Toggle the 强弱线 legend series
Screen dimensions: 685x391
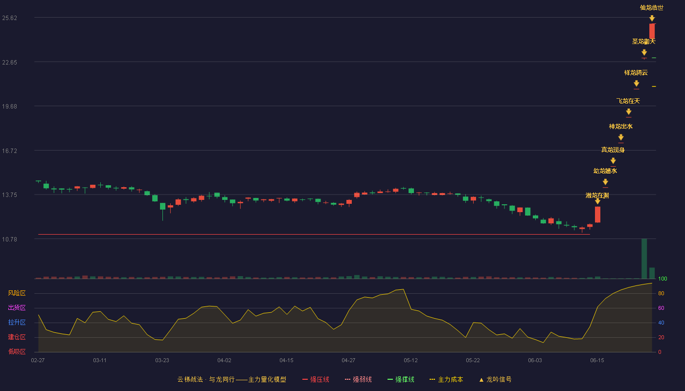coord(358,379)
